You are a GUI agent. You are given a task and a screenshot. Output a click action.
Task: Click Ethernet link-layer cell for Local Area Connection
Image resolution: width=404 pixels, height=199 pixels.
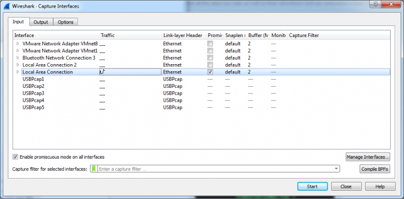pyautogui.click(x=172, y=72)
